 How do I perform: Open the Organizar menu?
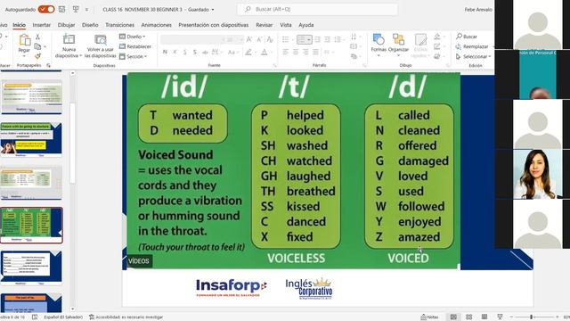398,45
